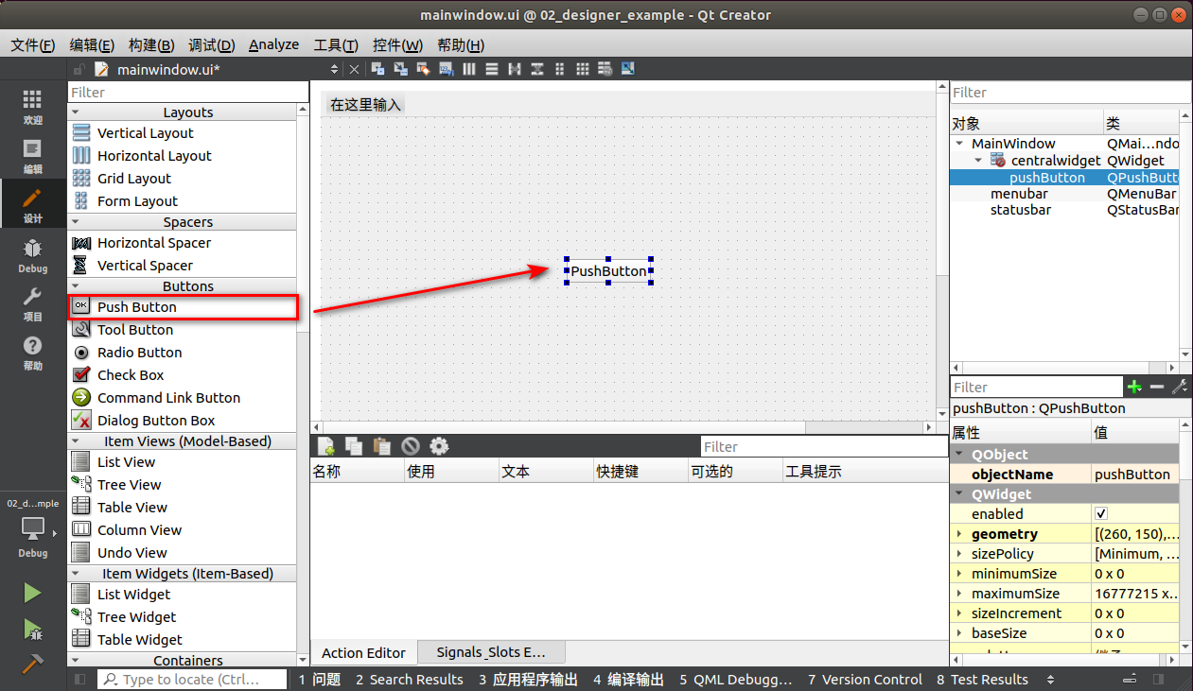Open the Search Results output pane
The width and height of the screenshot is (1193, 691).
pos(410,679)
